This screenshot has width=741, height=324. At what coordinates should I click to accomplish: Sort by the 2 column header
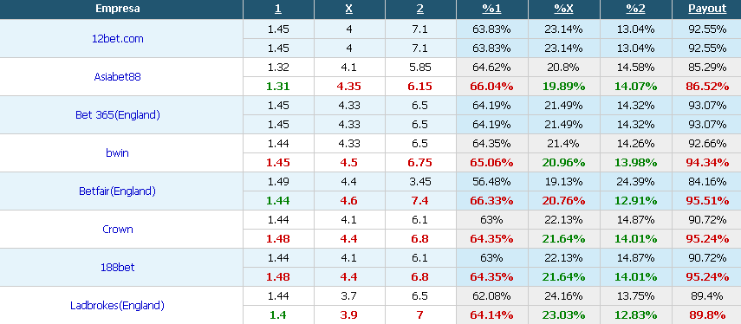pos(420,9)
